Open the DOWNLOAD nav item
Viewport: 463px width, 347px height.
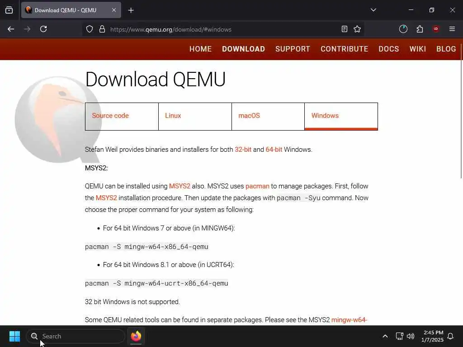click(243, 49)
